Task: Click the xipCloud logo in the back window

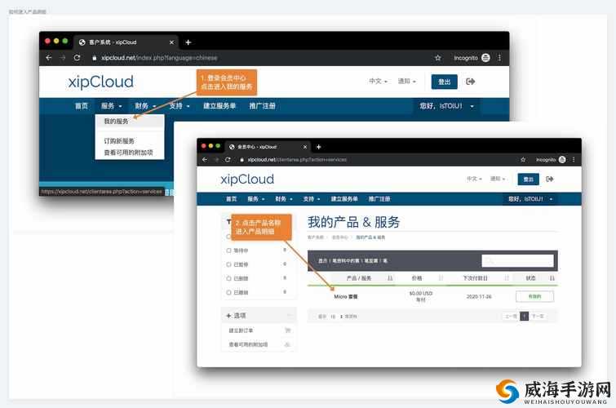Action: pyautogui.click(x=100, y=82)
